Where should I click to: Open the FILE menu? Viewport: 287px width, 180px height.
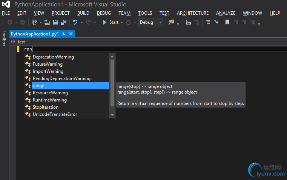coord(6,13)
